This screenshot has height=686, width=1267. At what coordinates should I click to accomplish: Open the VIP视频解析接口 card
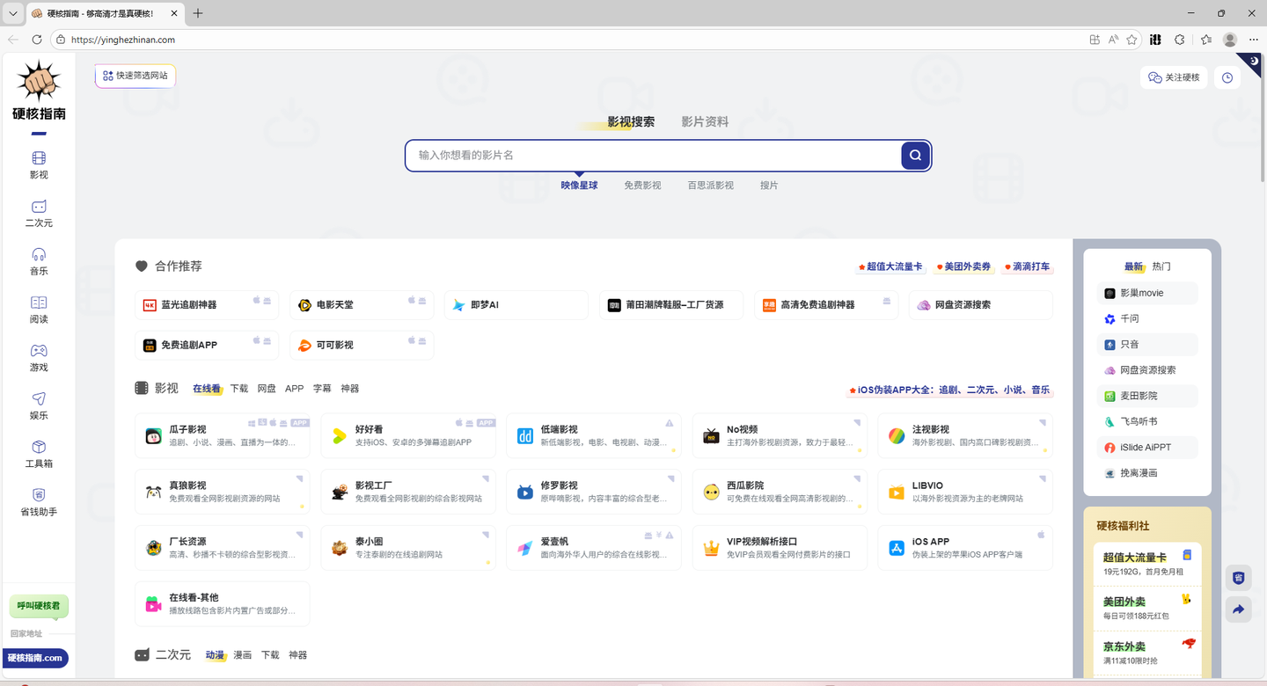[x=780, y=548]
